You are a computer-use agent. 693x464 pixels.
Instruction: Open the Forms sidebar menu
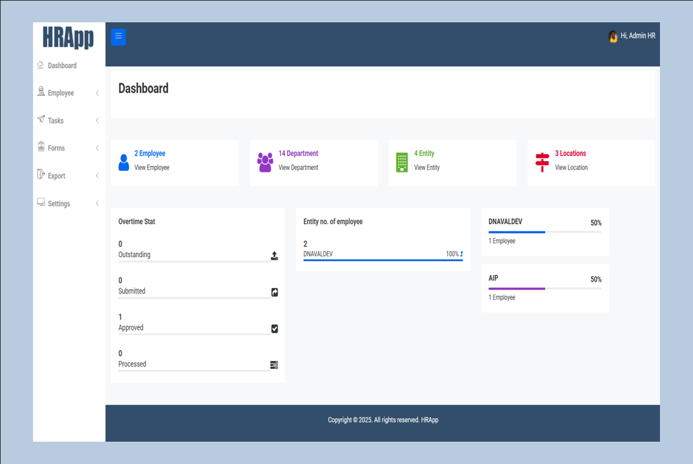click(56, 148)
